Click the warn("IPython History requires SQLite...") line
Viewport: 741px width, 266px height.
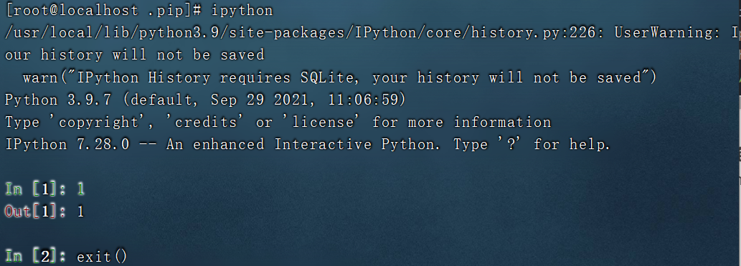340,77
